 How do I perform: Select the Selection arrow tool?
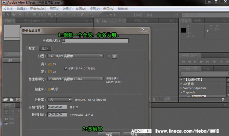click(8, 15)
